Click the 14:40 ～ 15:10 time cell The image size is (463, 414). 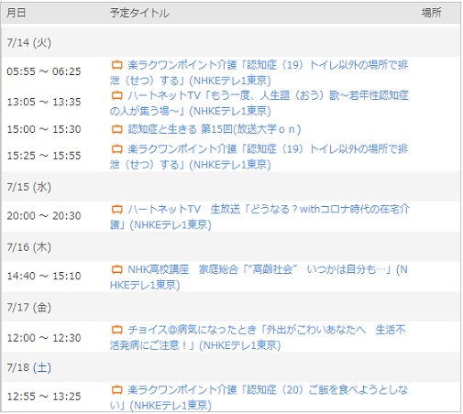click(x=44, y=276)
